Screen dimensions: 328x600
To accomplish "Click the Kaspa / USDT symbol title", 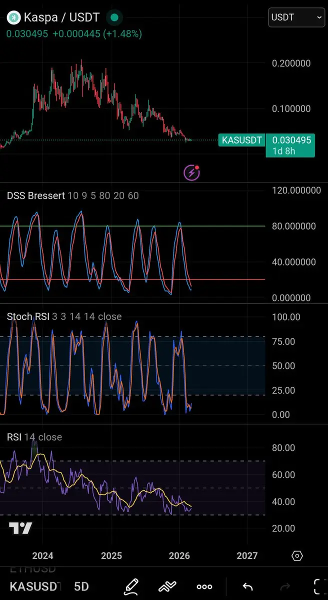I will [61, 17].
